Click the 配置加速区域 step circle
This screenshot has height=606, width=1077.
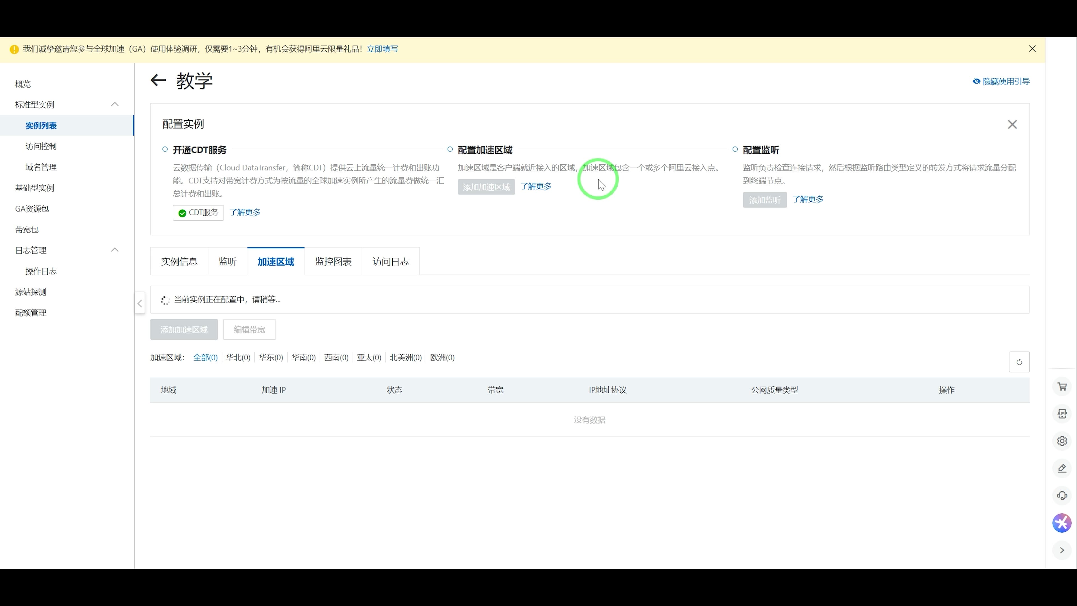point(450,149)
